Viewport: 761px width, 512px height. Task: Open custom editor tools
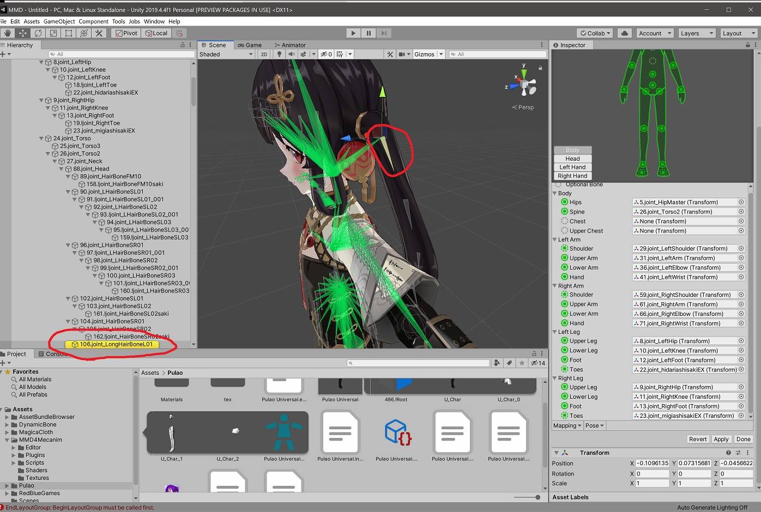[x=99, y=33]
